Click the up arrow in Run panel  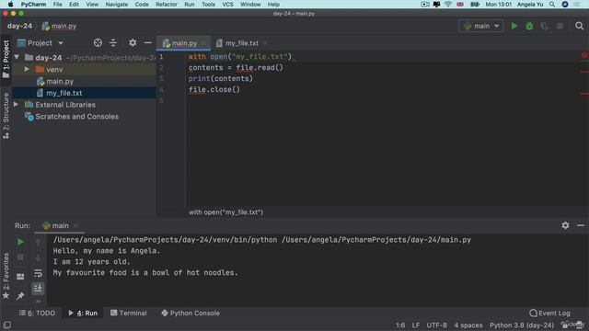coord(38,243)
